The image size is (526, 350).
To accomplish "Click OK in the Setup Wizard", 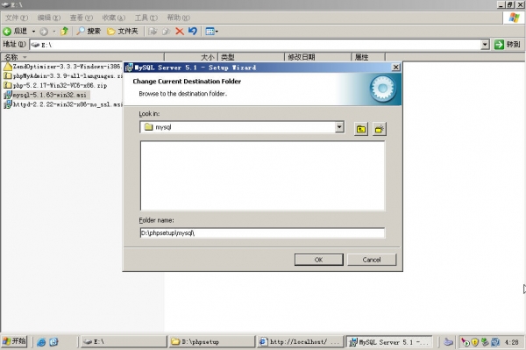I will (319, 260).
